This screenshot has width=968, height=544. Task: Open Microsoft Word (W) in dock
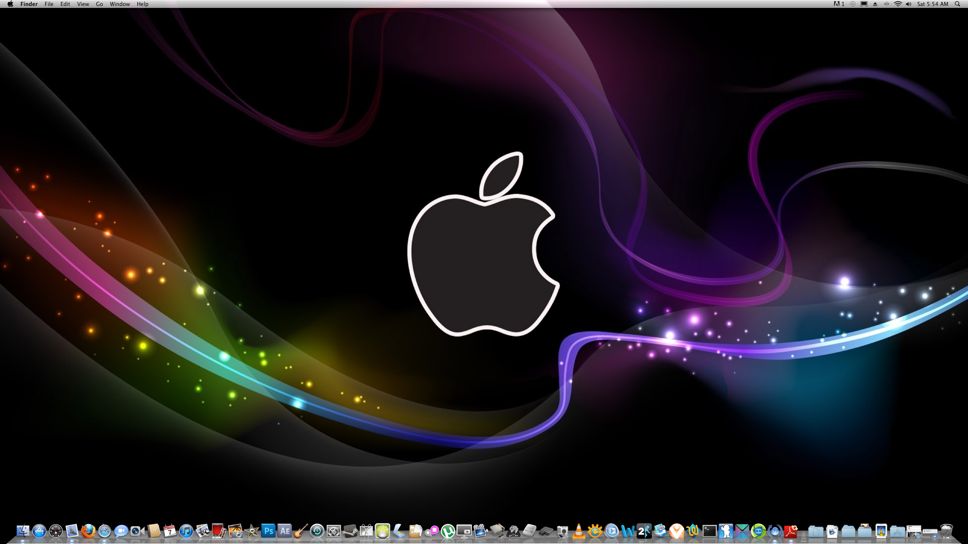[628, 531]
